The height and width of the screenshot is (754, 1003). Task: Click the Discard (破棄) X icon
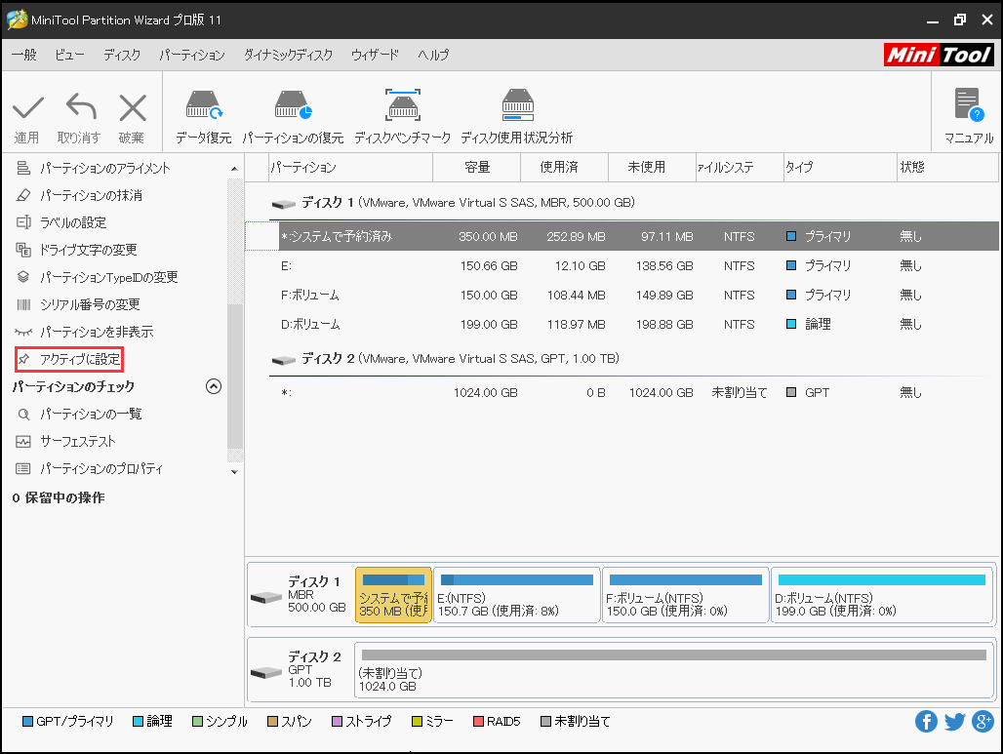tap(133, 107)
